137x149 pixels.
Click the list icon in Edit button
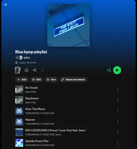pyautogui.click(x=34, y=80)
